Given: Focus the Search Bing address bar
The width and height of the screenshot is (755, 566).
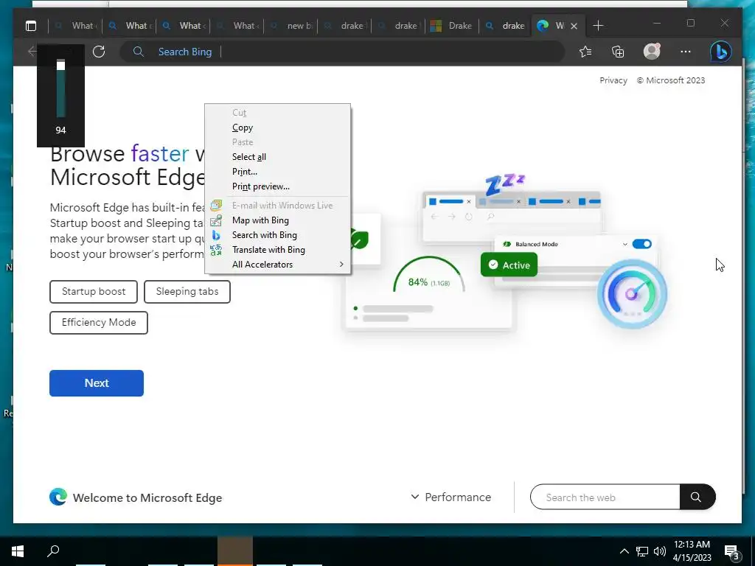Looking at the screenshot, I should (342, 52).
